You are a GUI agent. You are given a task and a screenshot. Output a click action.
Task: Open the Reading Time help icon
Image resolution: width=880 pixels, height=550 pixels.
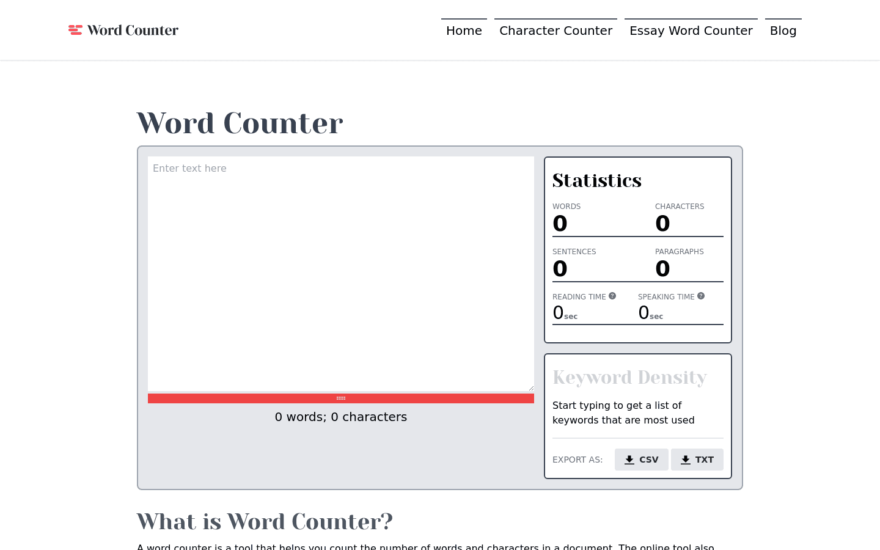coord(612,295)
